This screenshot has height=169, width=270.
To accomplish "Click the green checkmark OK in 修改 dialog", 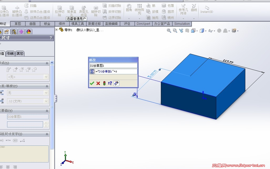I will pyautogui.click(x=92, y=83).
